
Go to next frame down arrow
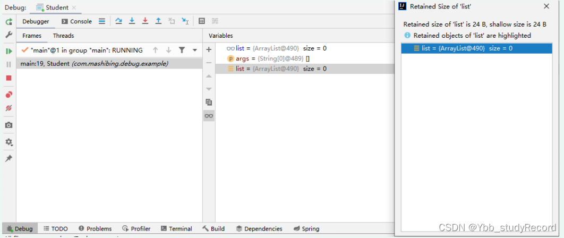click(x=168, y=50)
